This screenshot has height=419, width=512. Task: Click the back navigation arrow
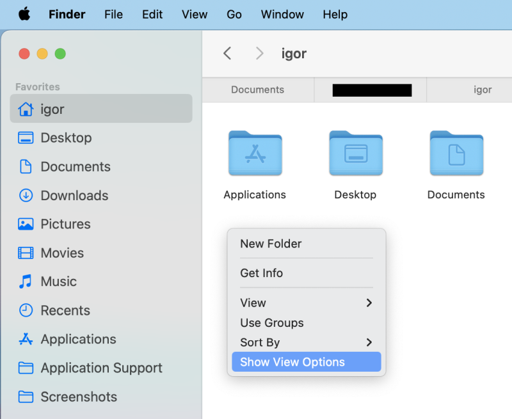(227, 54)
